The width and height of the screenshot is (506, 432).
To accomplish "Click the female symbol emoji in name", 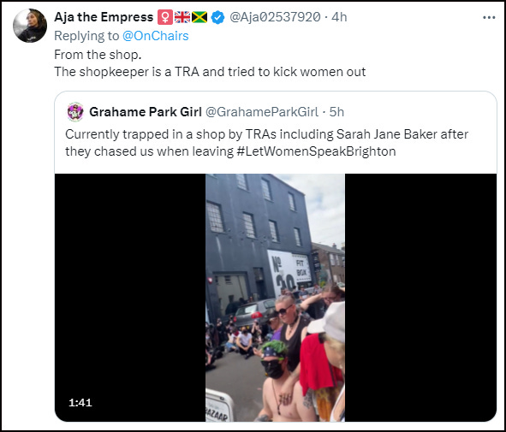I will click(x=165, y=17).
